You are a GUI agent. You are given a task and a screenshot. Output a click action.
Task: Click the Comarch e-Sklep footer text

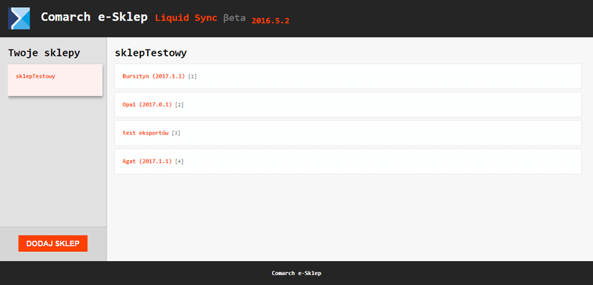point(296,273)
